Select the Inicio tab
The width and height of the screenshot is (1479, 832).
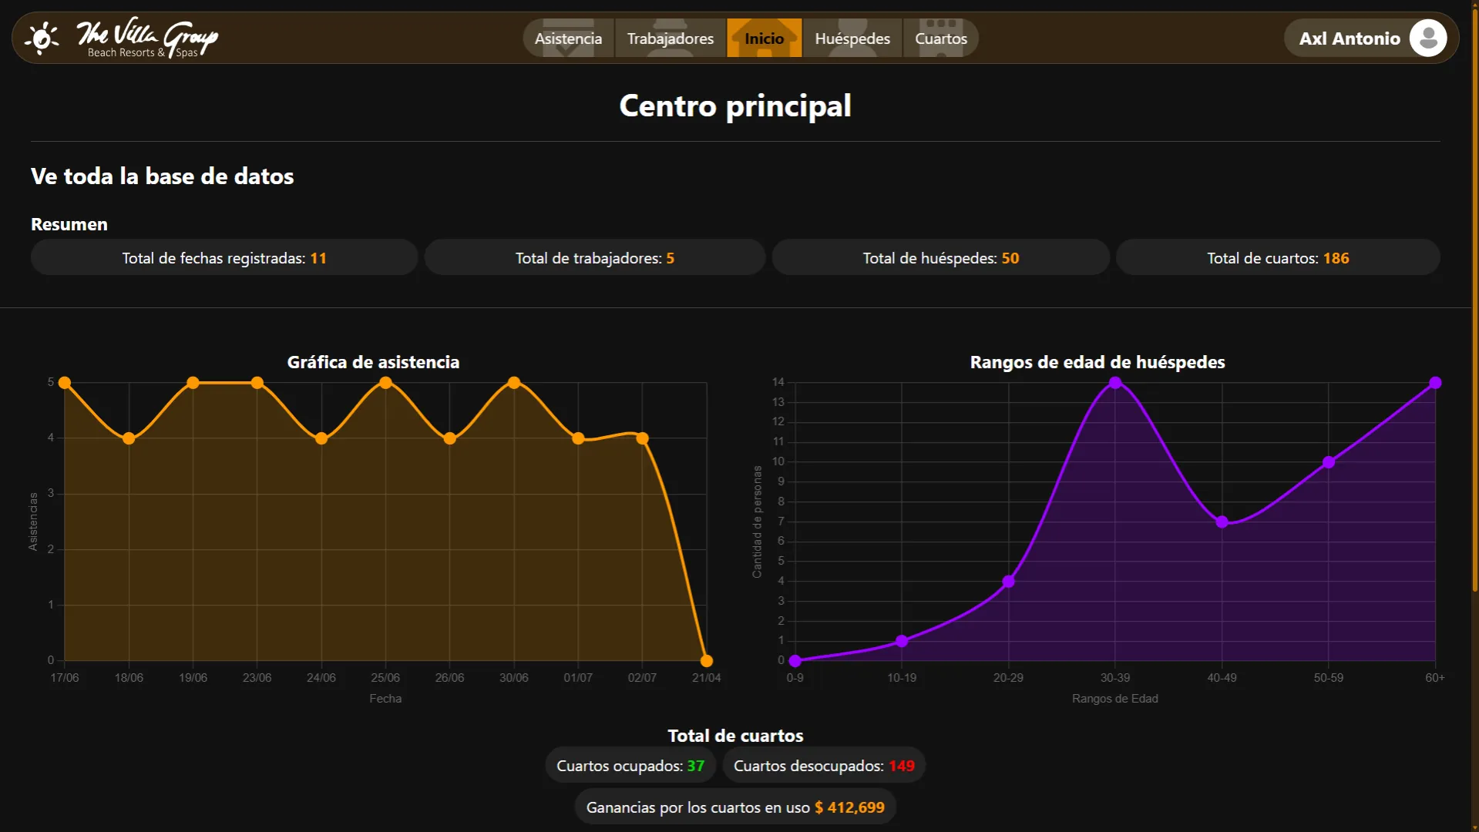pyautogui.click(x=764, y=38)
